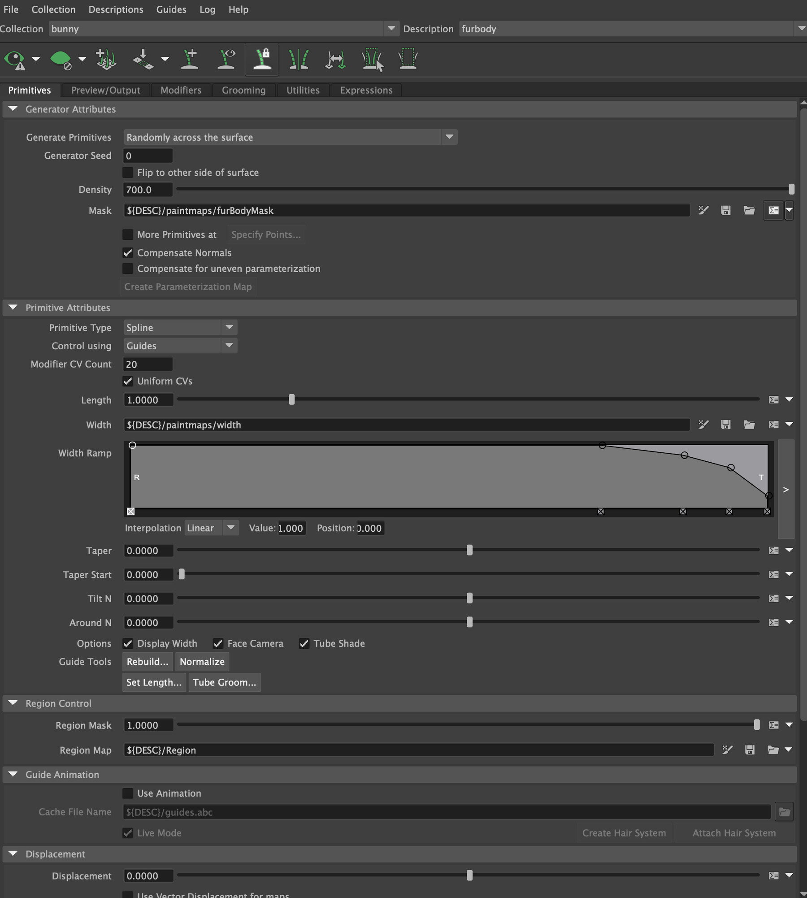Click the Density slider handle
The height and width of the screenshot is (898, 807).
pyautogui.click(x=791, y=189)
